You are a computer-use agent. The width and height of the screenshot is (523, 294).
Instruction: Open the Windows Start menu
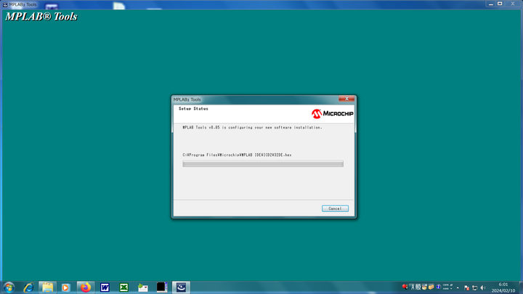pos(9,287)
